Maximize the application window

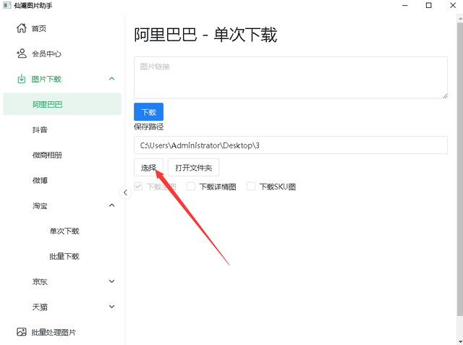pos(429,5)
